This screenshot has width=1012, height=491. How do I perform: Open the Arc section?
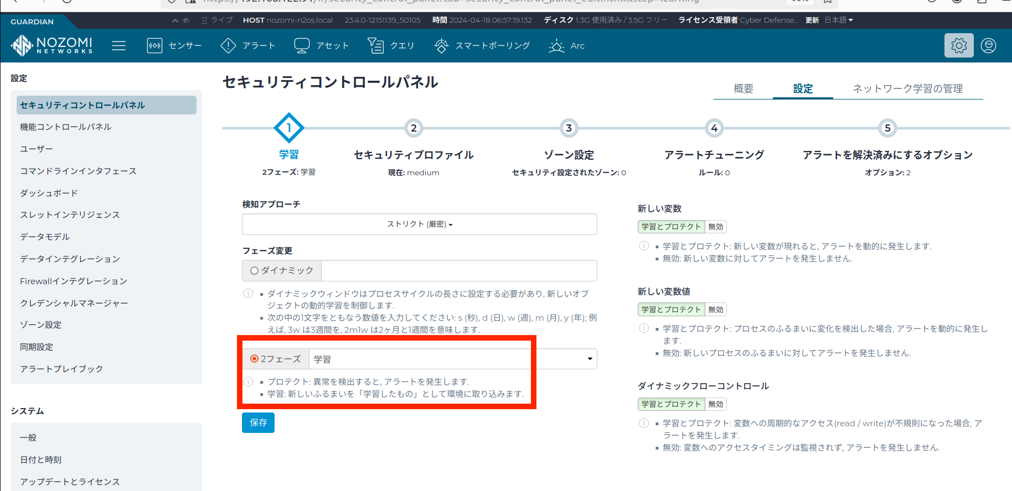point(566,45)
